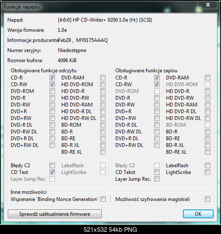The image size is (221, 234).
Task: Toggle HD DVD-RW checkbox in write functions
Action: pos(208,98)
